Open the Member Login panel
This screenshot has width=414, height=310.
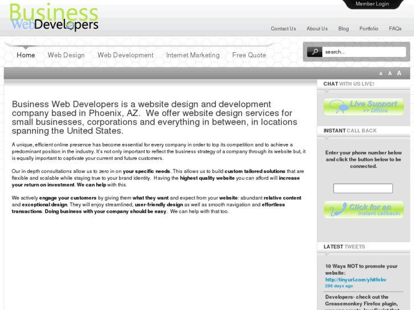(x=372, y=4)
